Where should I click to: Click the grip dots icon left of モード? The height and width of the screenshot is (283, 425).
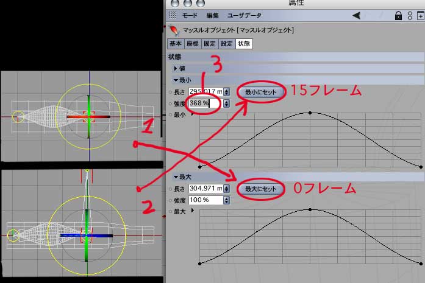pos(173,15)
